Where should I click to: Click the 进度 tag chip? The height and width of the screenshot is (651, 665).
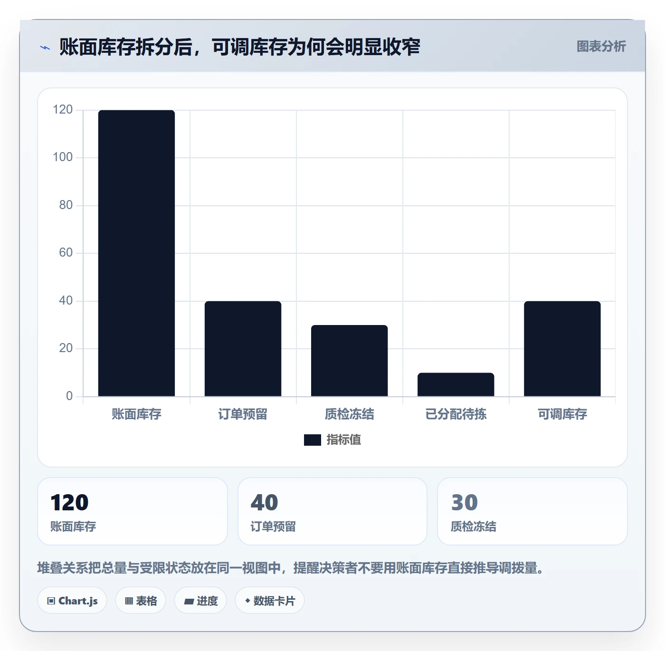click(x=200, y=601)
